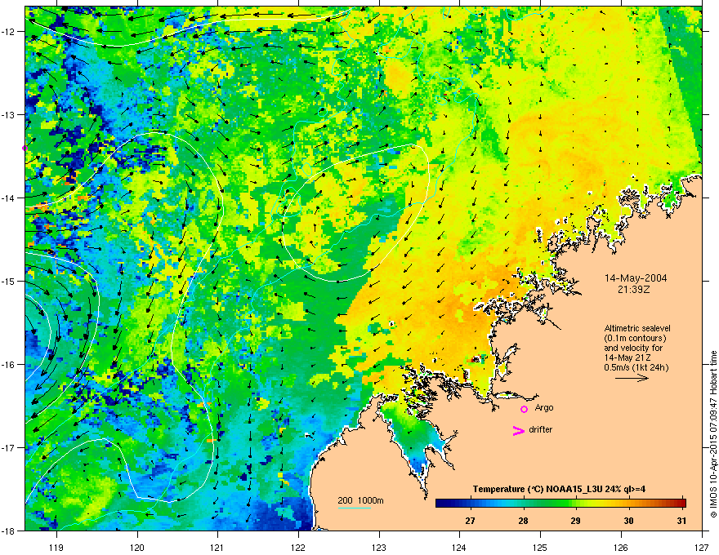This screenshot has width=719, height=555.
Task: Click the '14-May 21Z' velocity date text
Action: [627, 357]
